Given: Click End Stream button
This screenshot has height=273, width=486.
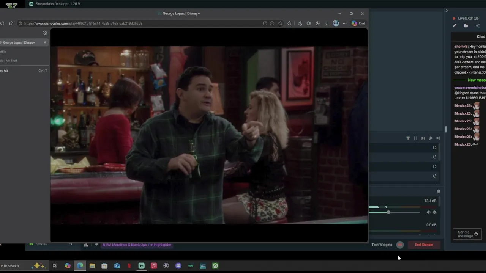Looking at the screenshot, I should (424, 245).
